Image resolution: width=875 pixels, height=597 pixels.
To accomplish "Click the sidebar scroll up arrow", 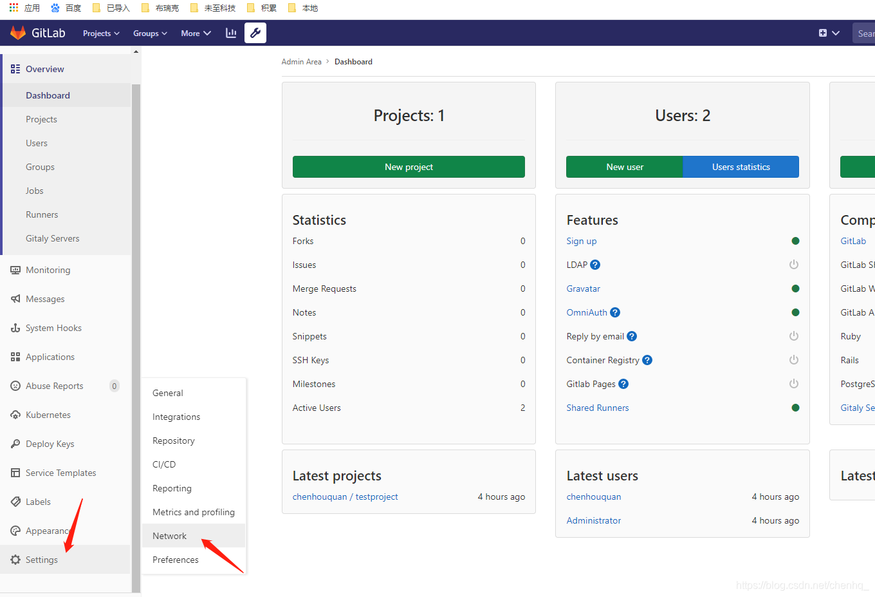I will [136, 52].
